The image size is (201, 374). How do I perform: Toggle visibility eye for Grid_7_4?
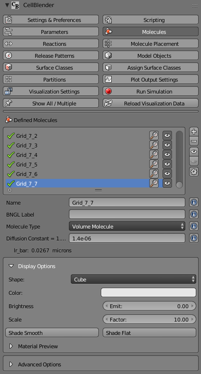click(167, 155)
